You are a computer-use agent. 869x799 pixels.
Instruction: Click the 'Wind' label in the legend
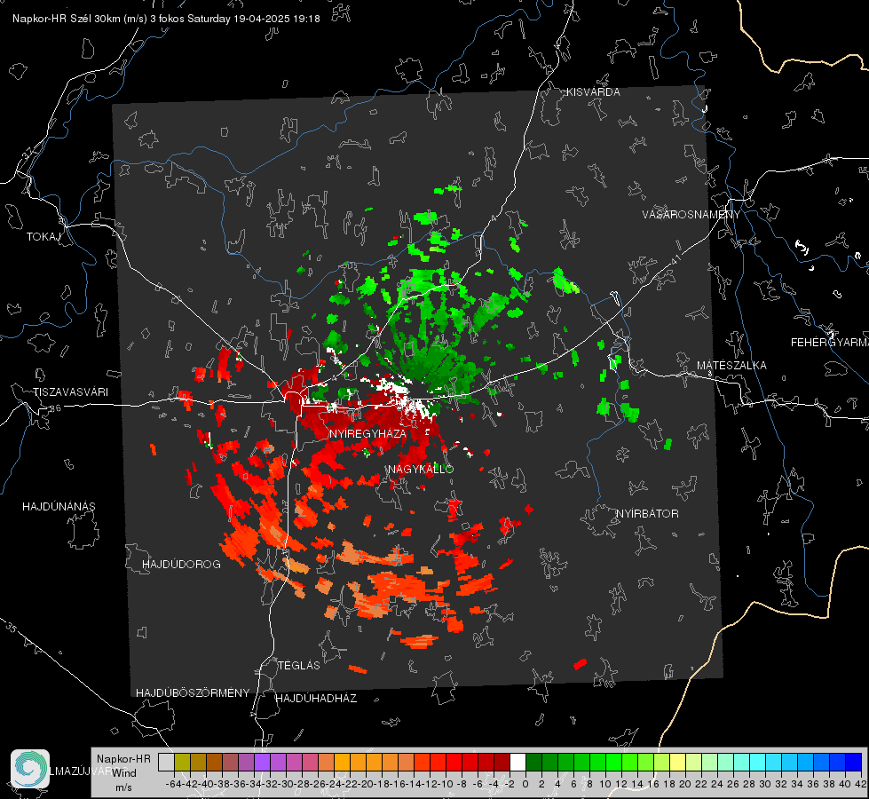124,773
